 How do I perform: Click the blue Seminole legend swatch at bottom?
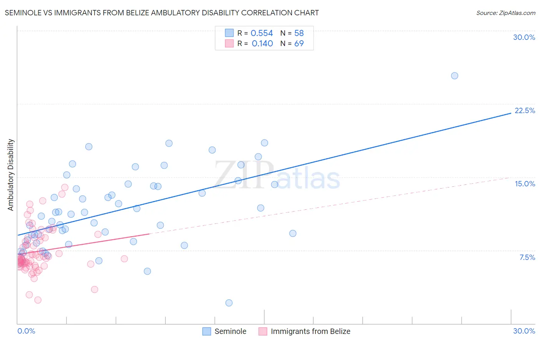coord(207,331)
